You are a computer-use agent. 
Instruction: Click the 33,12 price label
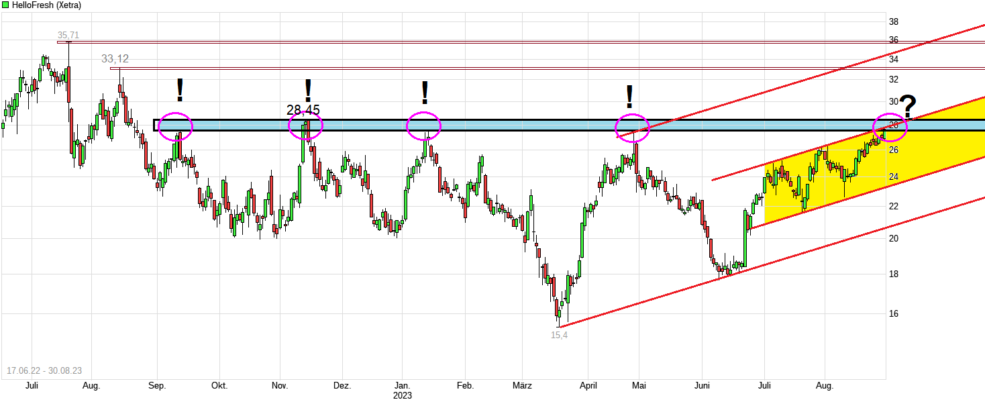pyautogui.click(x=115, y=59)
